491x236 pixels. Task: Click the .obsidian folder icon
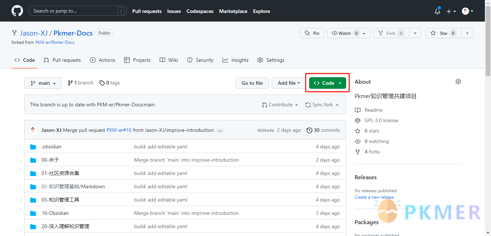(33, 147)
